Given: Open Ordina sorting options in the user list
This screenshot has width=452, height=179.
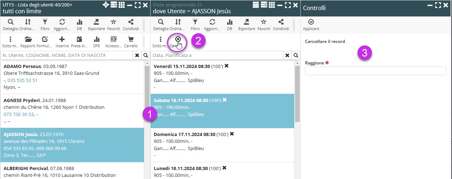Looking at the screenshot, I should [28, 22].
